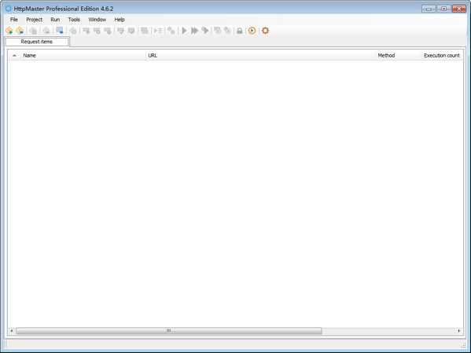The width and height of the screenshot is (471, 353).
Task: Sort by the URL column header
Action: [260, 56]
